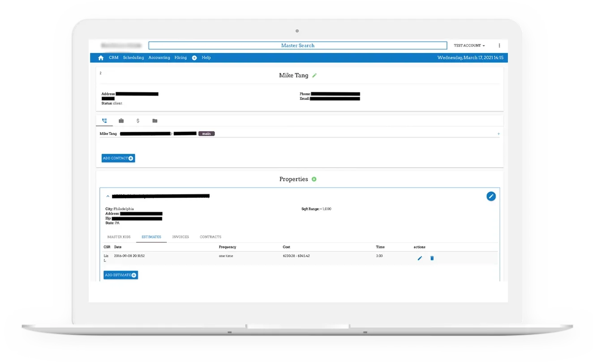The height and width of the screenshot is (362, 593).
Task: Click the date 'Wednesday, March 17, 2021 14:15'
Action: (470, 58)
